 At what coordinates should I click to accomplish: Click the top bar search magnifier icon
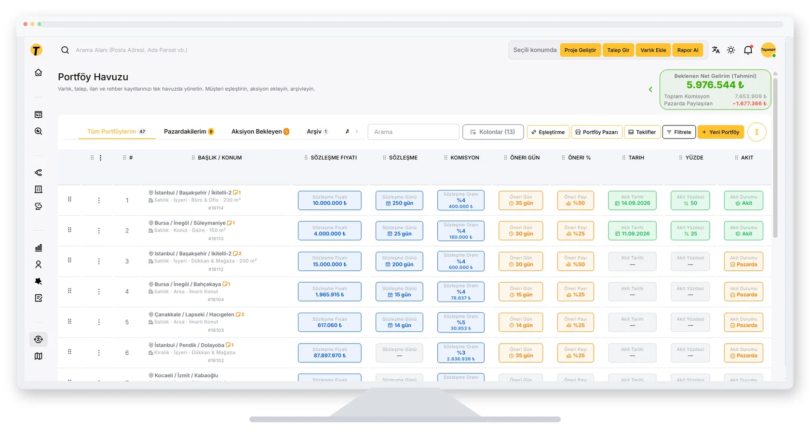65,50
